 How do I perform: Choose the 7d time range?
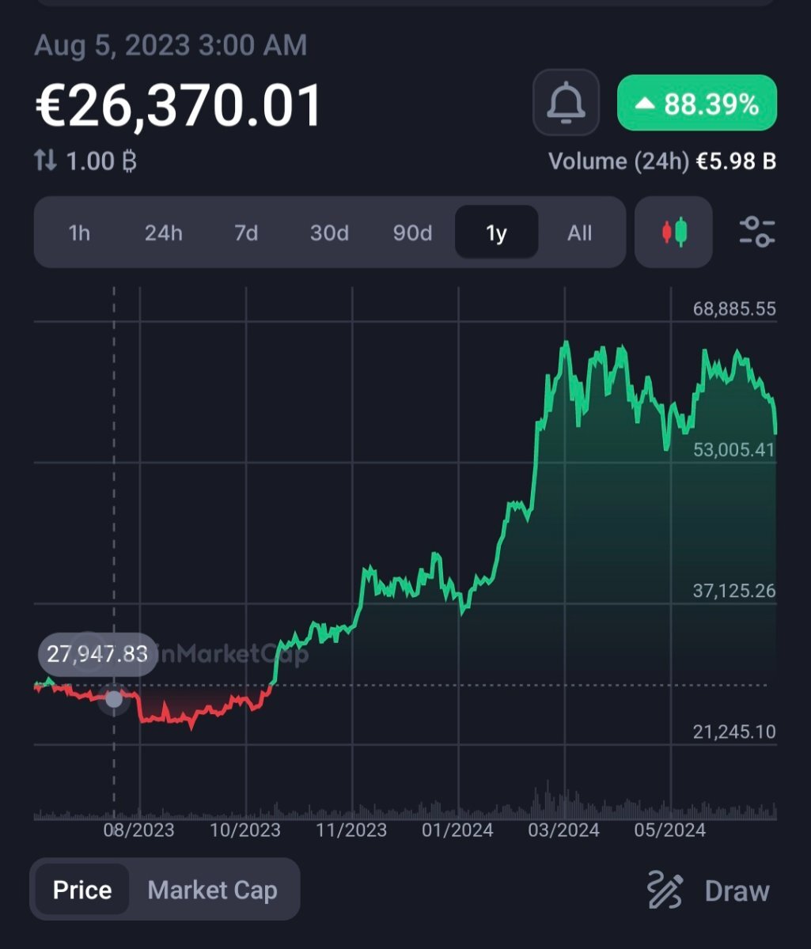[246, 233]
